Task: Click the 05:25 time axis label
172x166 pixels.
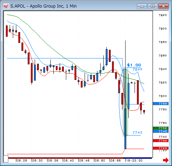Action: (x=22, y=160)
